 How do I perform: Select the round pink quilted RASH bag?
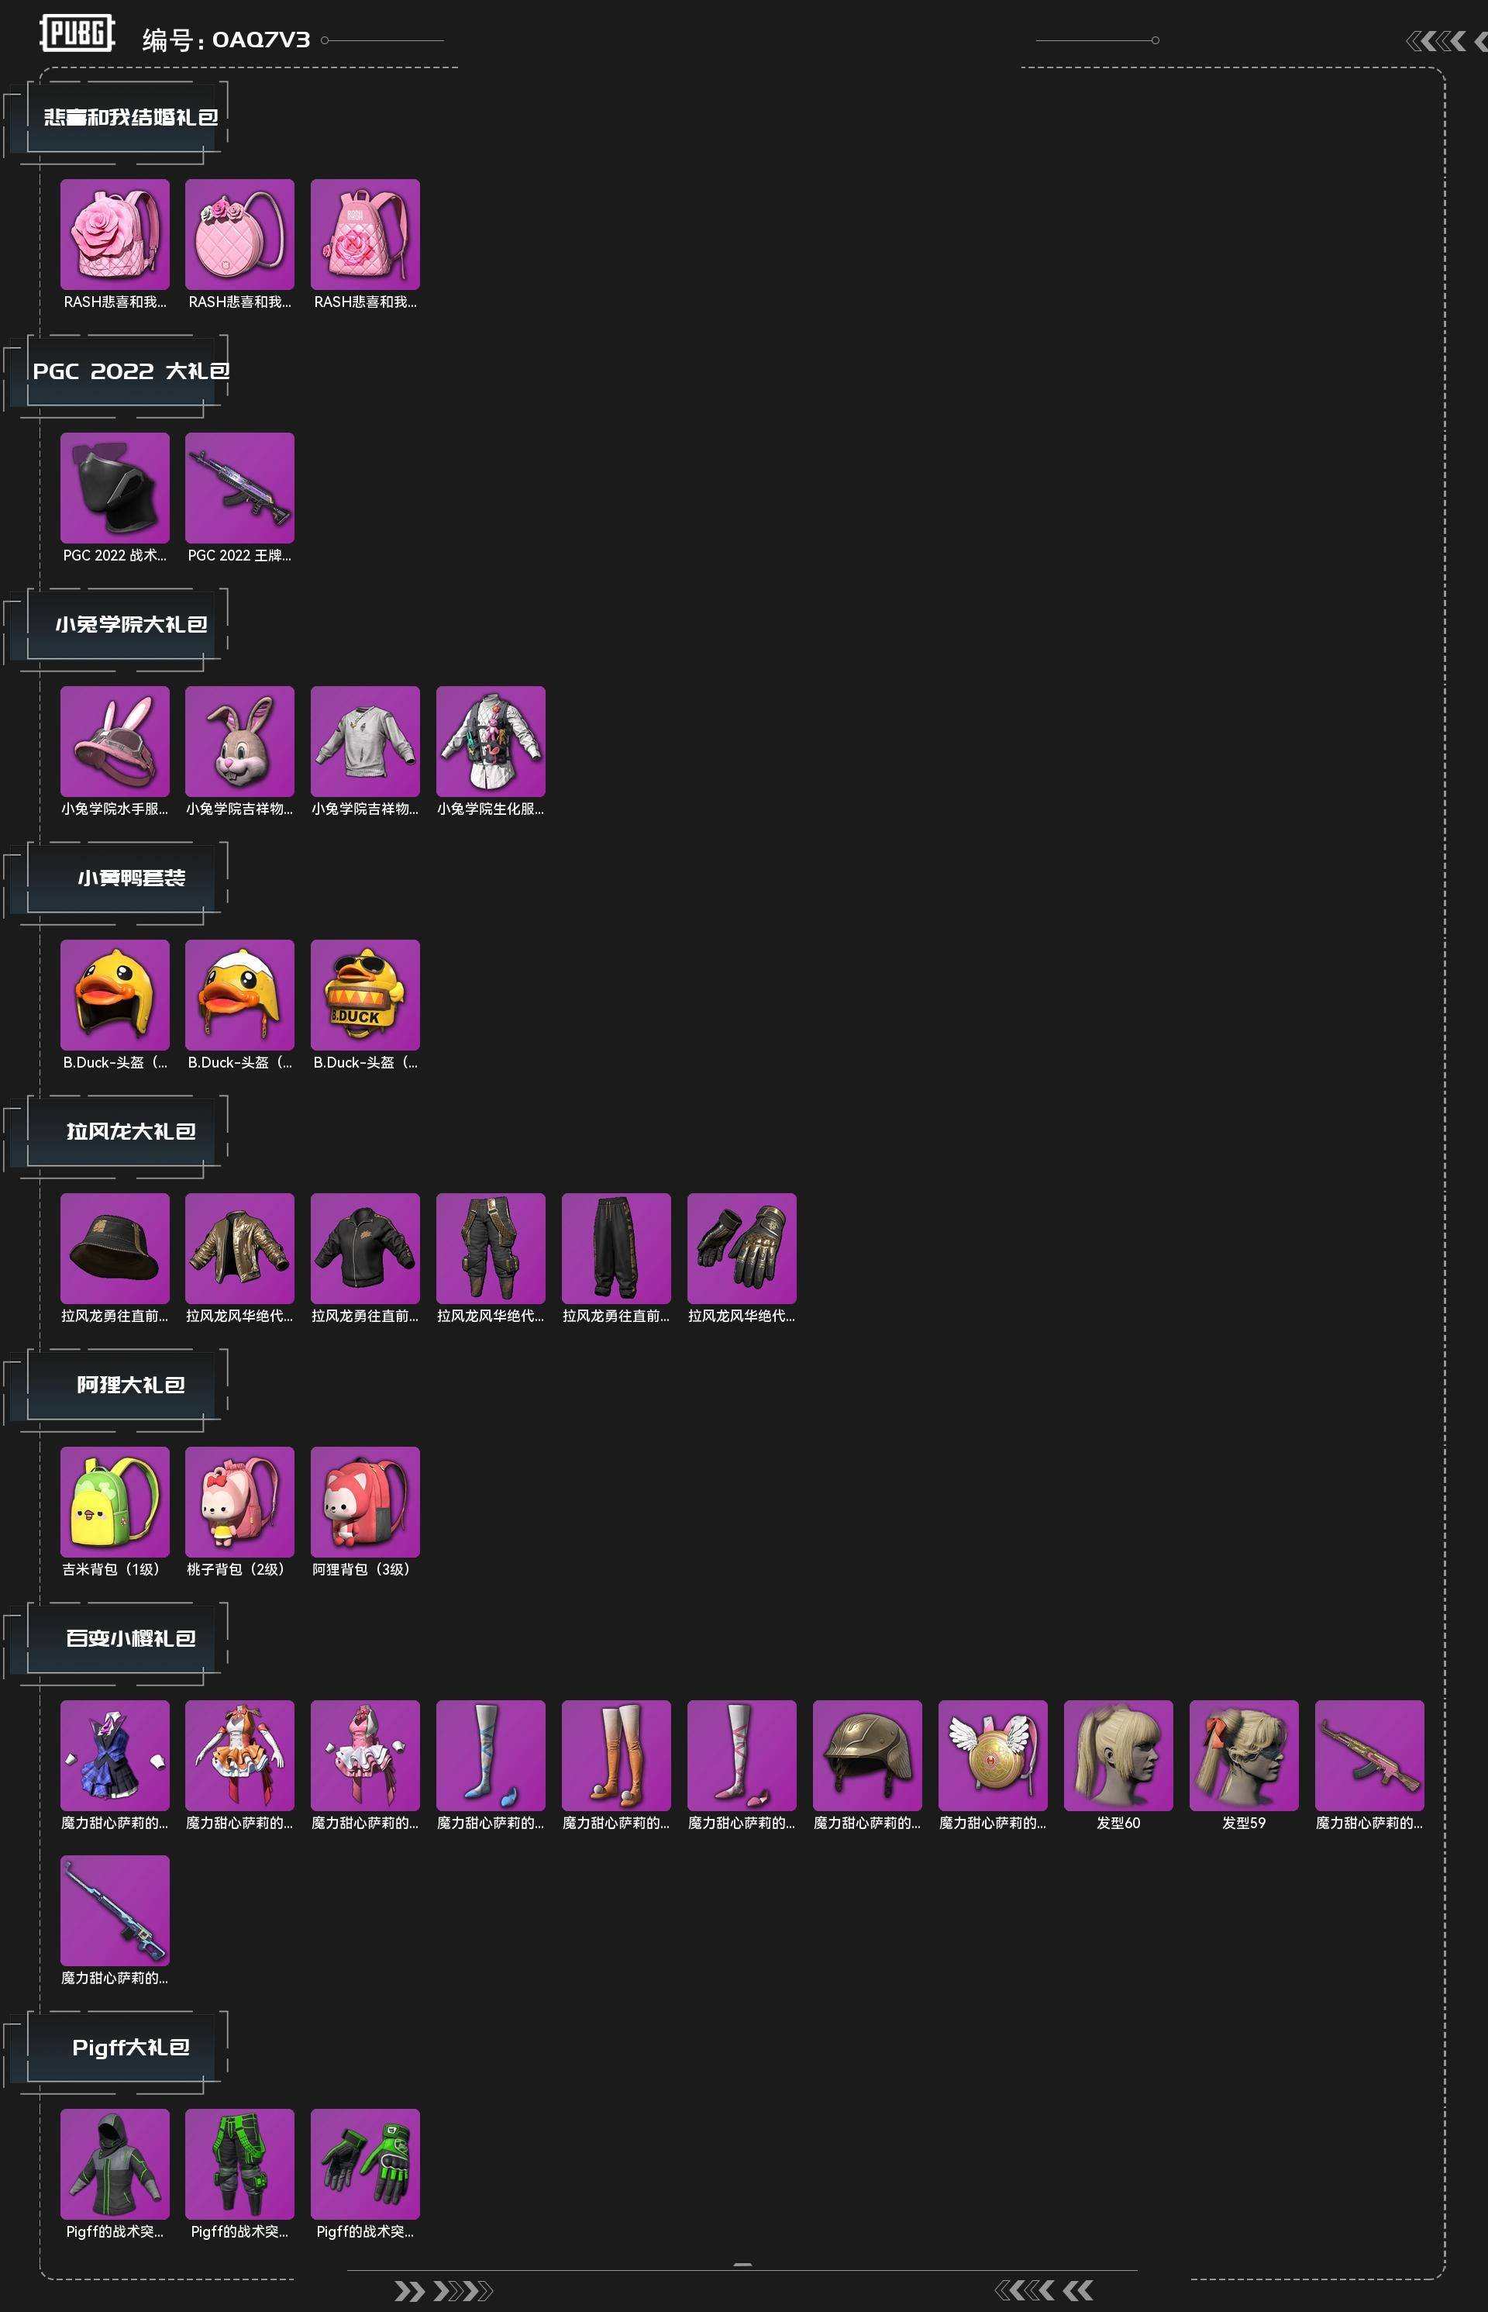[239, 234]
